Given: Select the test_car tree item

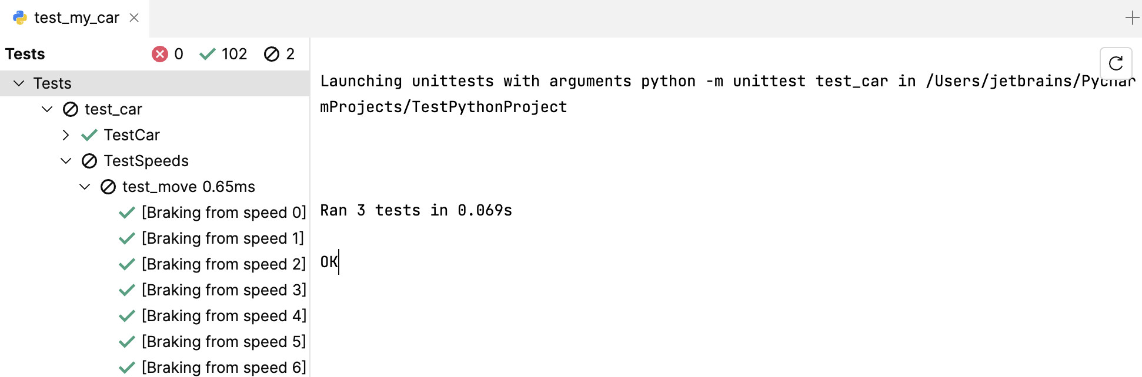Looking at the screenshot, I should coord(113,109).
